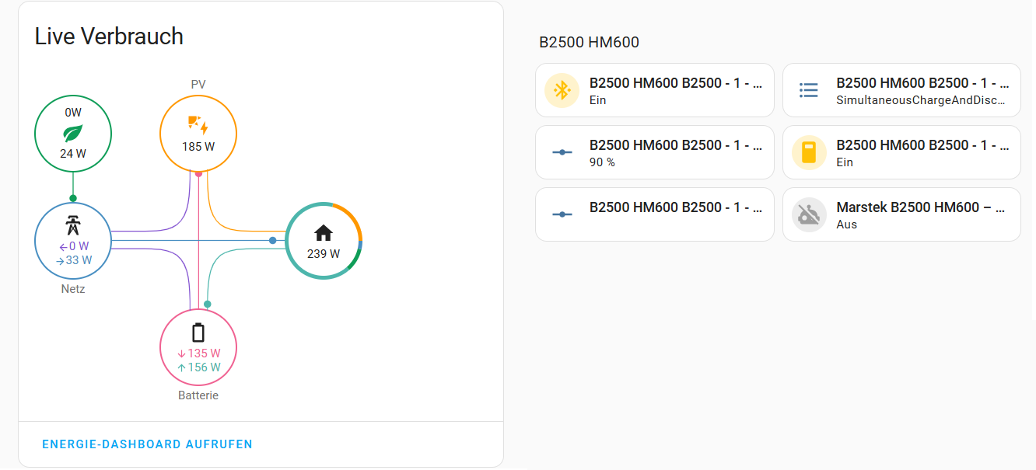Click the list icon for SimultaneousChargeAndDisc tile
Screen dimensions: 1036x470
click(x=808, y=90)
